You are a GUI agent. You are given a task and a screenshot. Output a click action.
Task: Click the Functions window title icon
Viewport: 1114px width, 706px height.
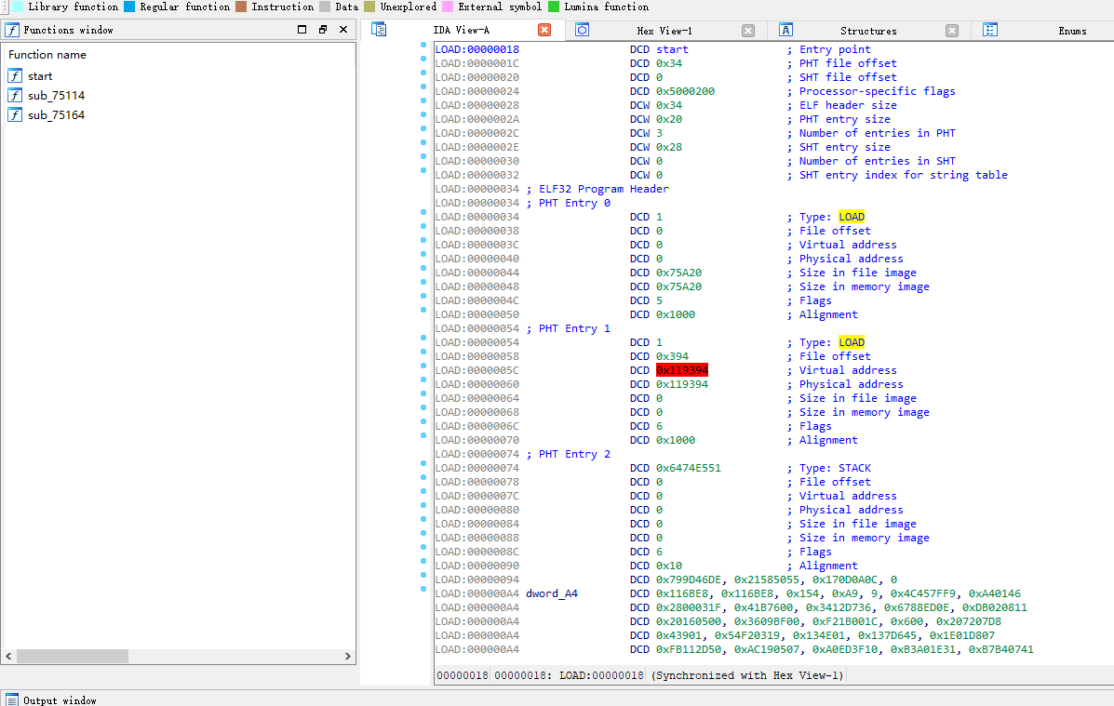(12, 30)
